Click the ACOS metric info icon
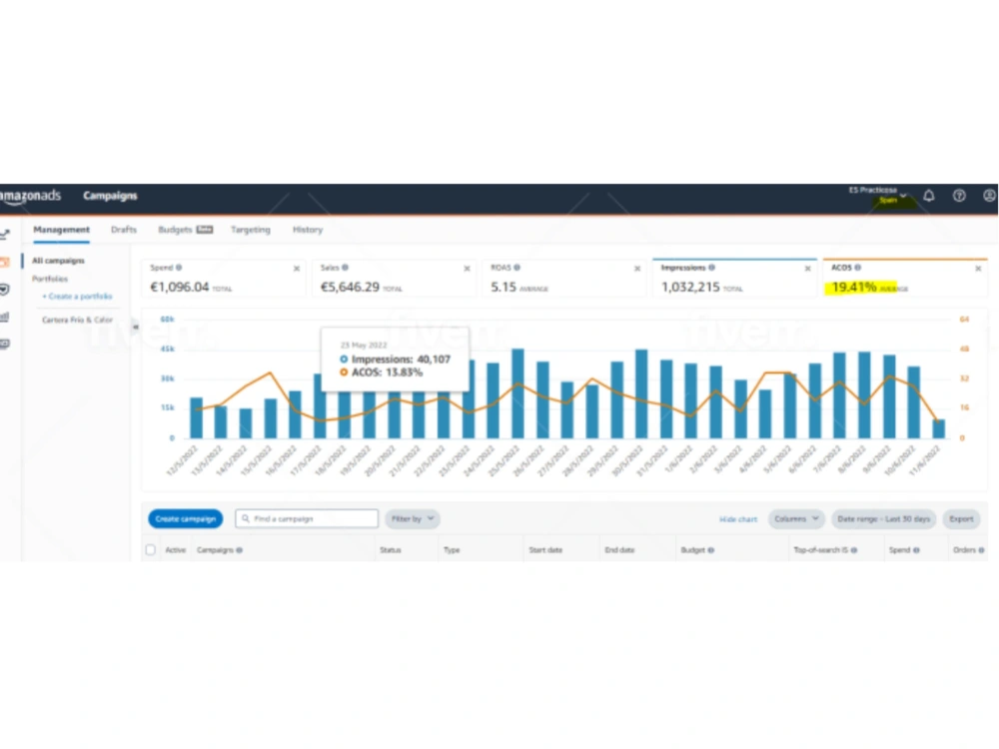 pos(857,268)
